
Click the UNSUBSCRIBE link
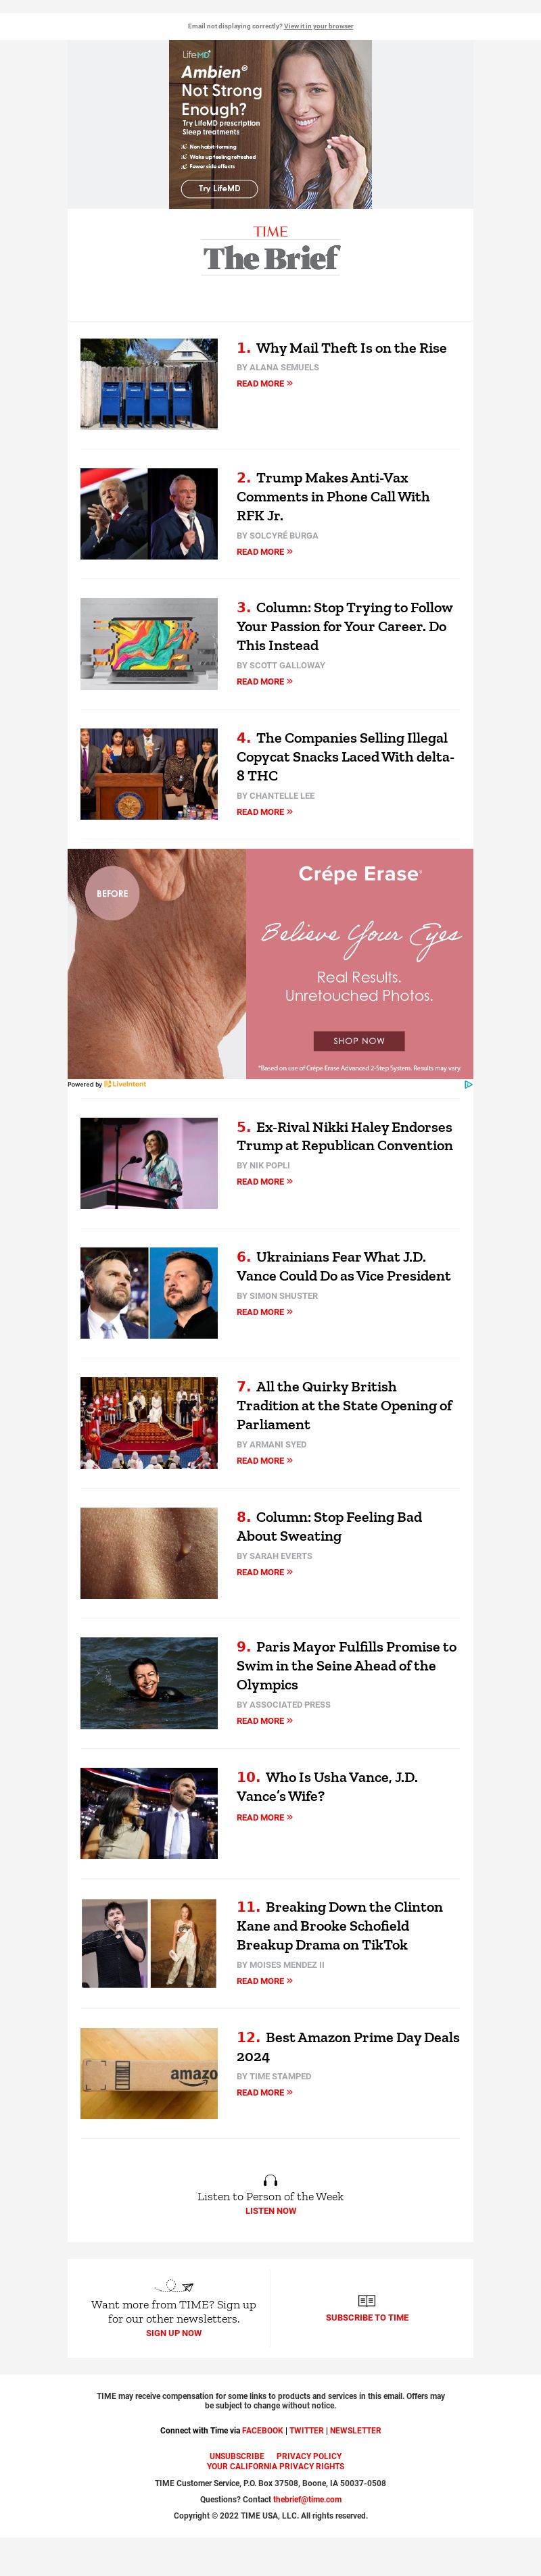tap(237, 2456)
